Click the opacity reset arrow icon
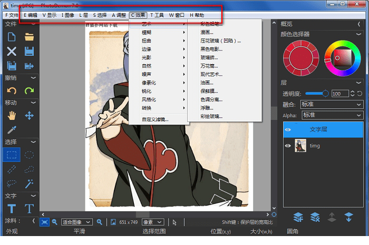The image size is (369, 245). tap(360, 94)
